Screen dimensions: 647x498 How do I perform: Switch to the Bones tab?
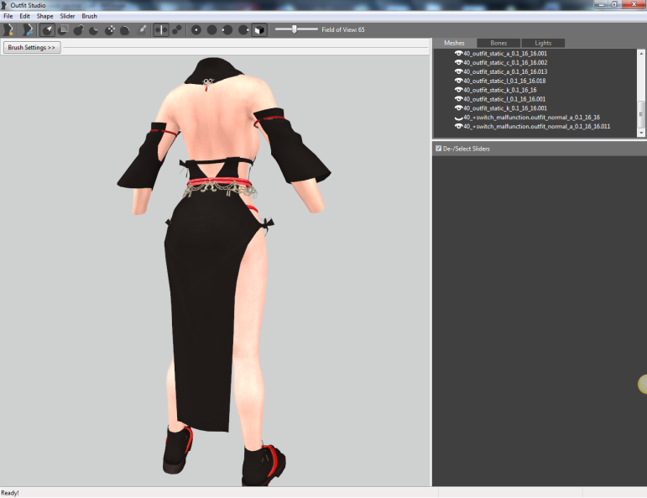498,43
